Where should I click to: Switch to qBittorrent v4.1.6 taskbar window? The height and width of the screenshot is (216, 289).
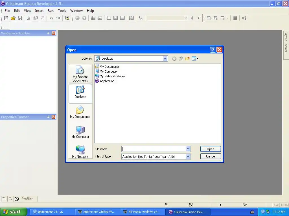pos(52,212)
